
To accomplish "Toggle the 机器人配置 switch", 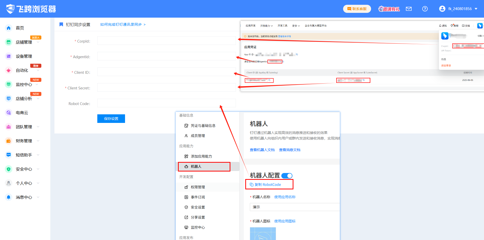I will pos(287,176).
